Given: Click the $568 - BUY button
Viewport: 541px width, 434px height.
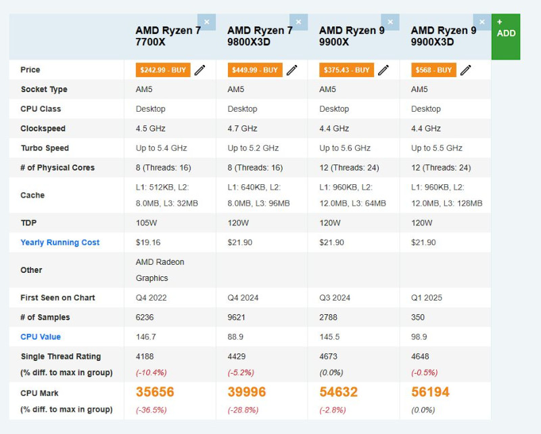Looking at the screenshot, I should [433, 70].
